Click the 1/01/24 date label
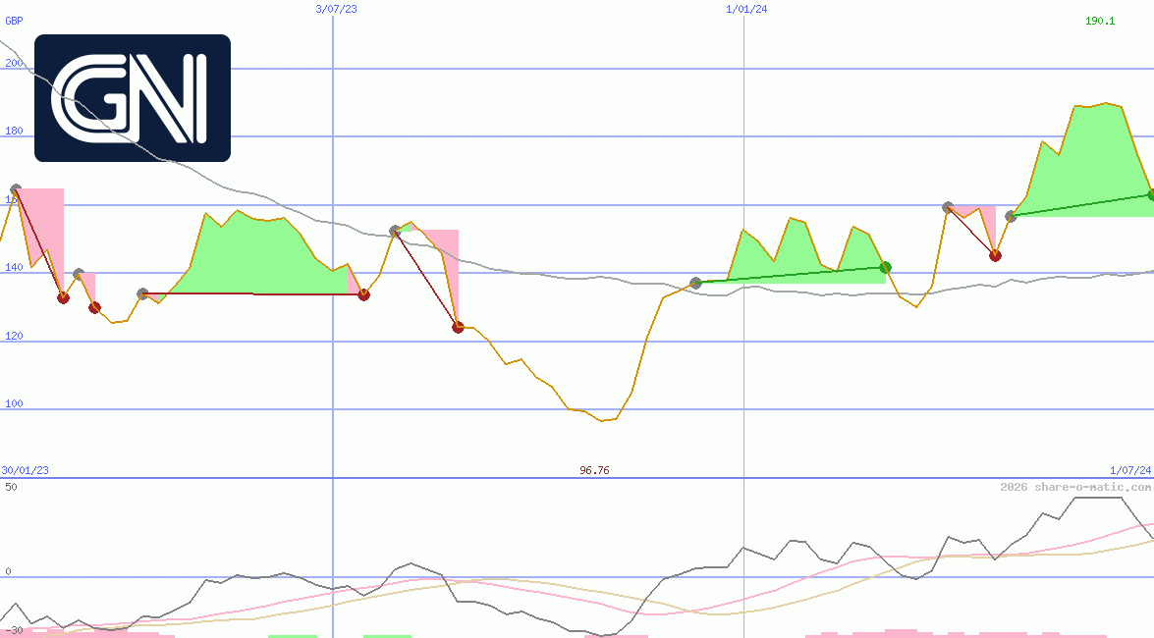 tap(746, 9)
